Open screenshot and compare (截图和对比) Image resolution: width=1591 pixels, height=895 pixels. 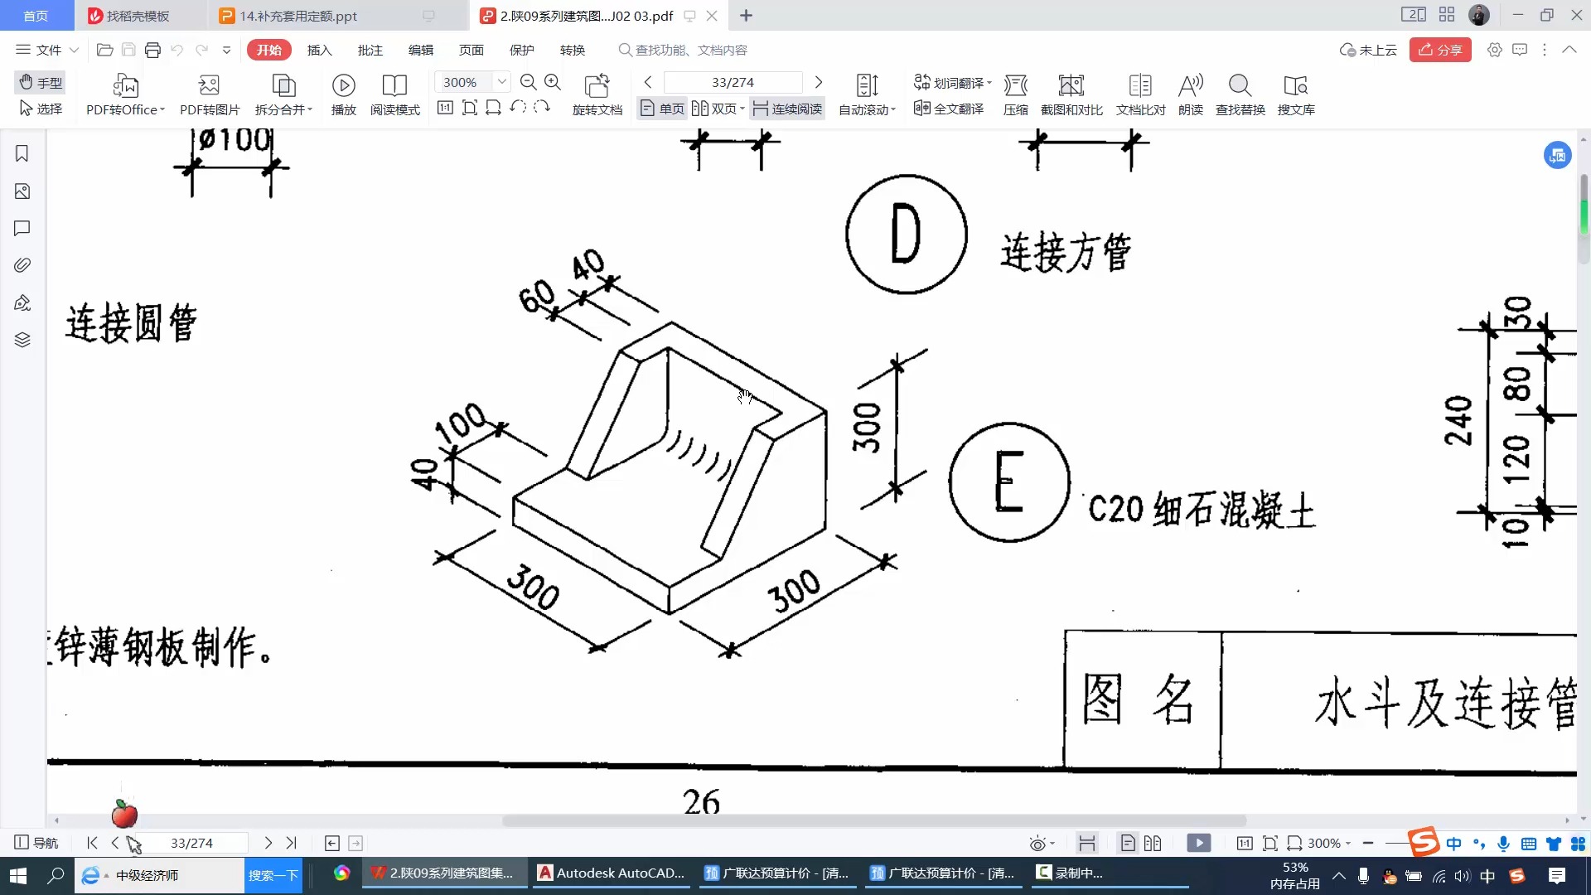click(x=1071, y=94)
